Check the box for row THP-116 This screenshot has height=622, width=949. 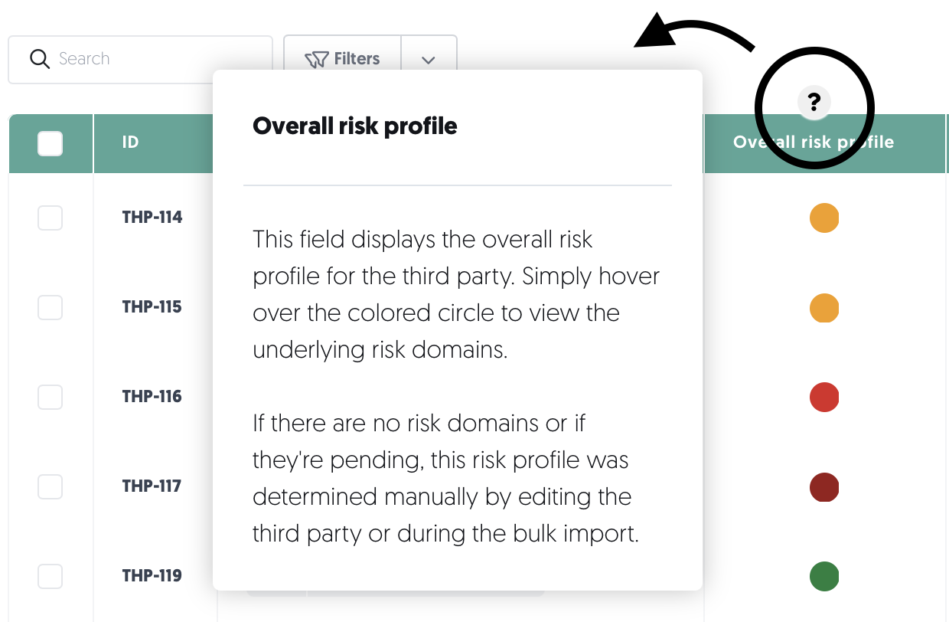click(51, 398)
